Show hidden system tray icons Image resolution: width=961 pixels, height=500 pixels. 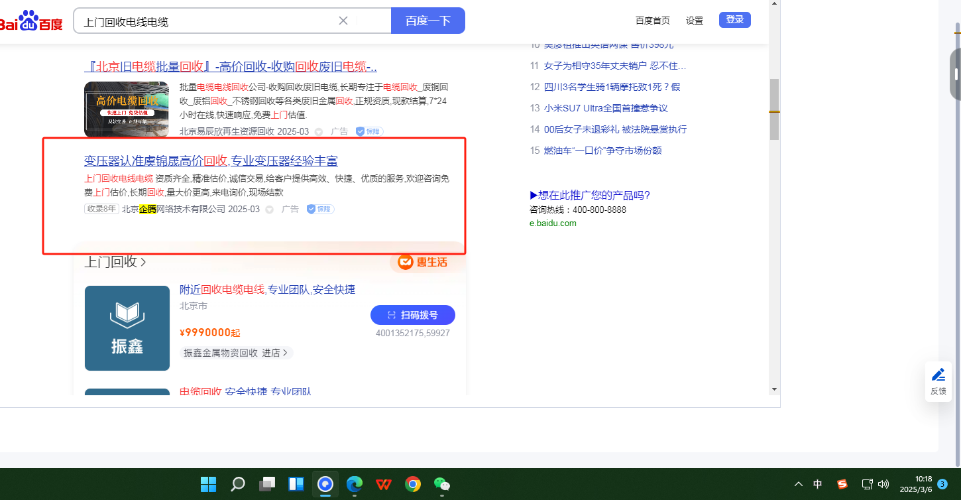click(798, 484)
